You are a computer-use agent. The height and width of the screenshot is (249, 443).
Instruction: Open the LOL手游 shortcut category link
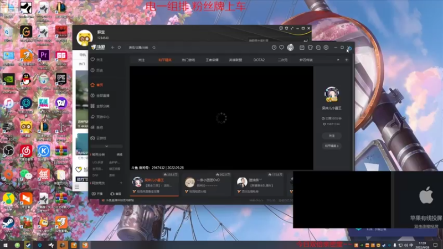98,162
